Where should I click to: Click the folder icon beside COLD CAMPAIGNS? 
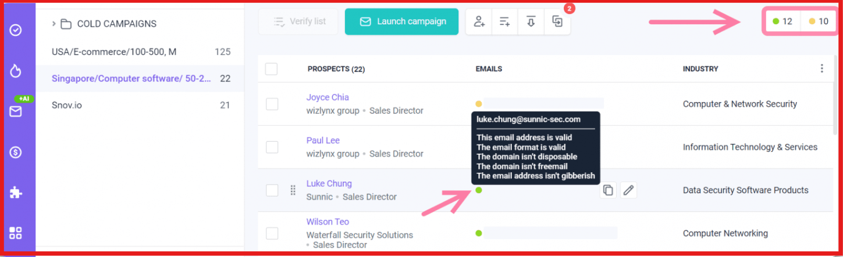[x=66, y=24]
